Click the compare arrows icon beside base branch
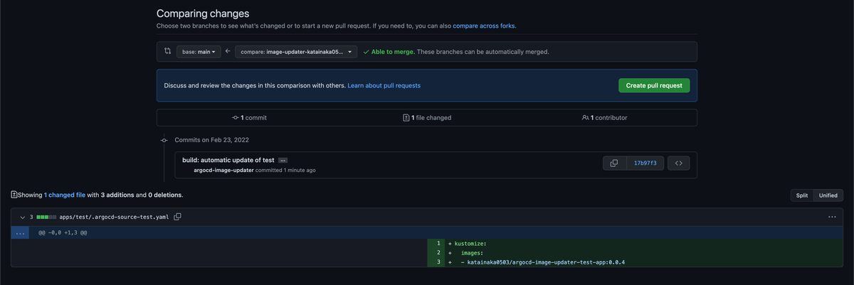This screenshot has width=854, height=285. (167, 51)
